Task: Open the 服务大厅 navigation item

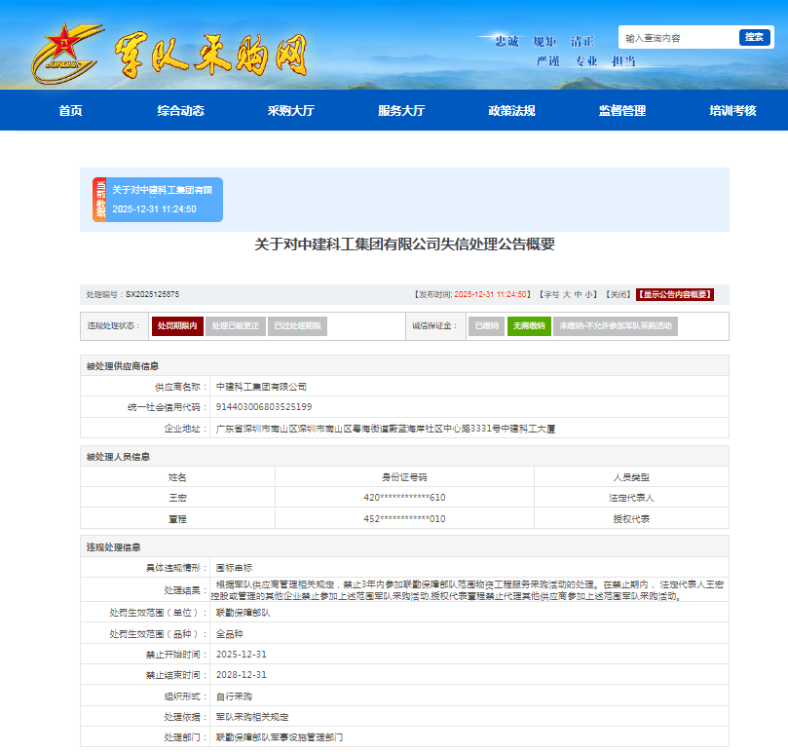Action: (401, 111)
